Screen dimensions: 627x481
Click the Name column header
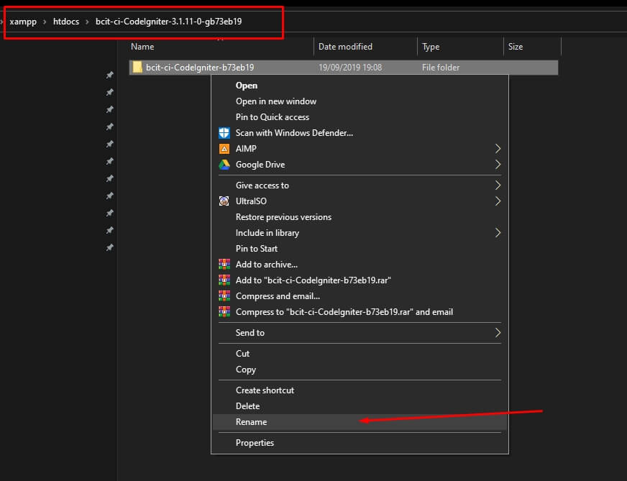click(x=142, y=47)
